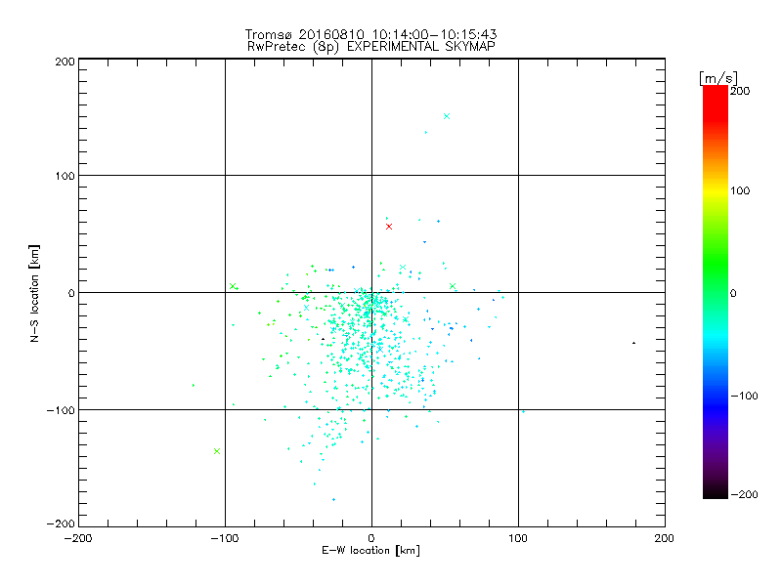Click the y-axis tick label '-100'

pyautogui.click(x=61, y=410)
